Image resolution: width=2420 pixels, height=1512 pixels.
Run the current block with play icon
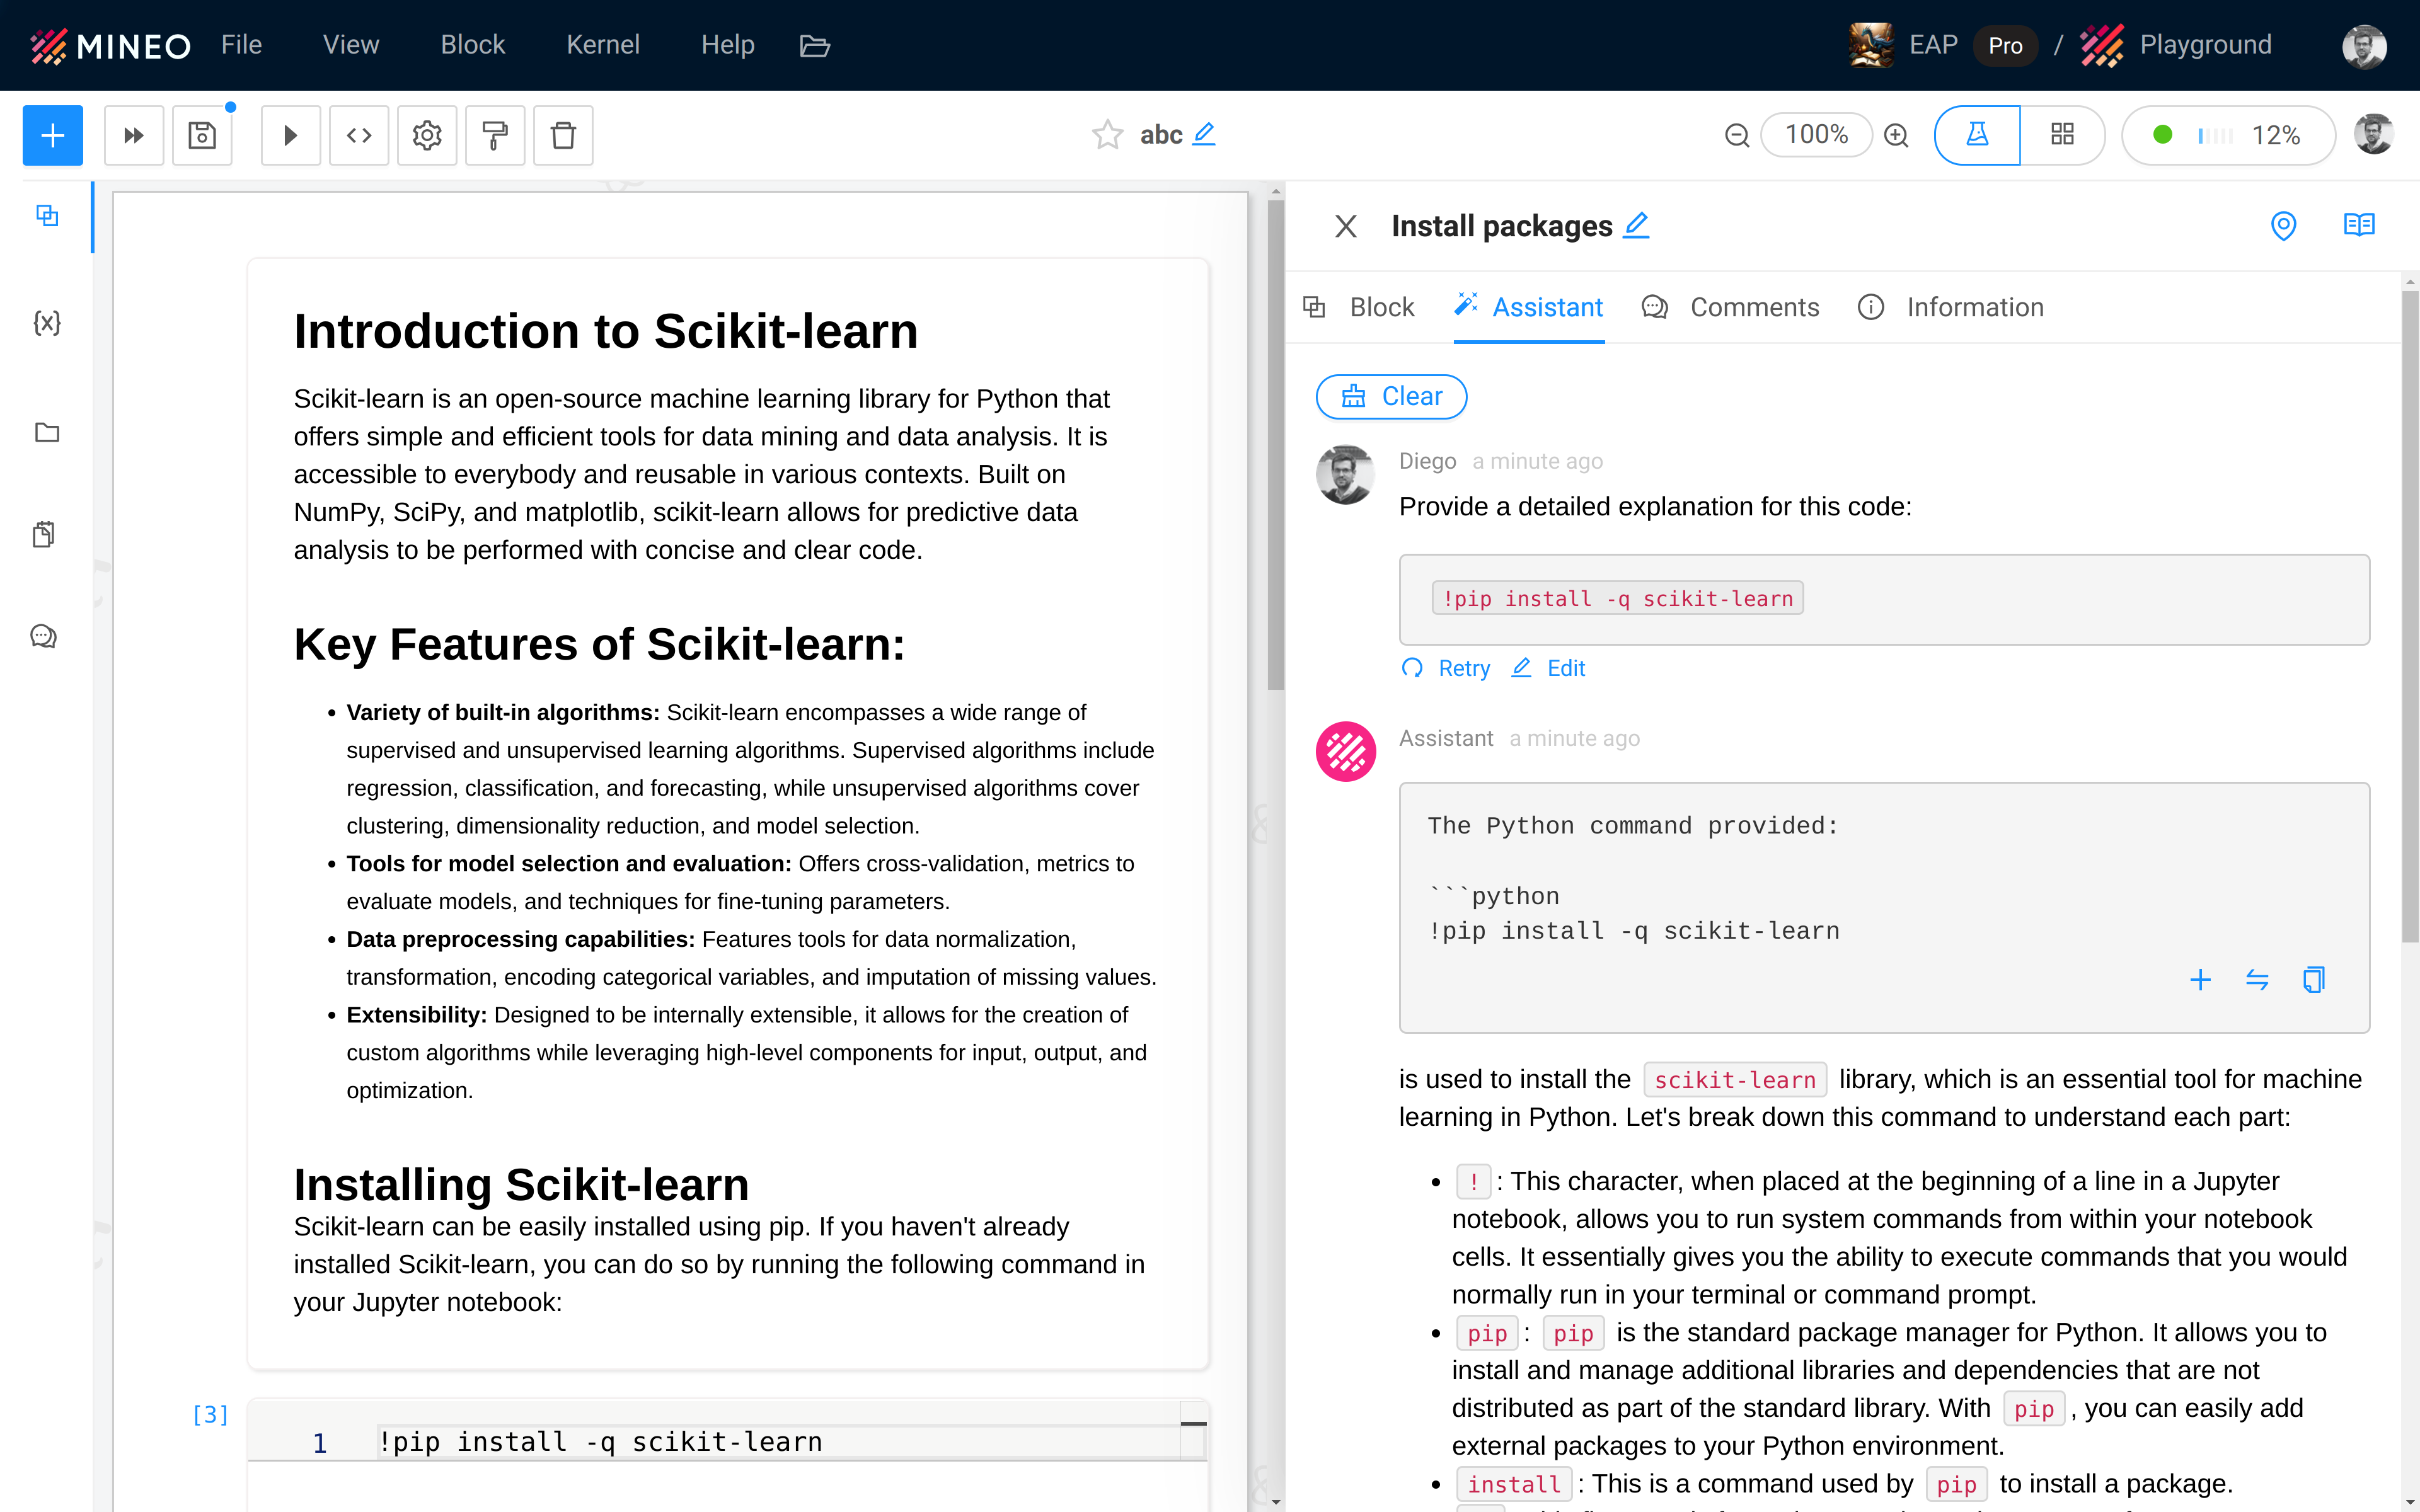[x=290, y=135]
